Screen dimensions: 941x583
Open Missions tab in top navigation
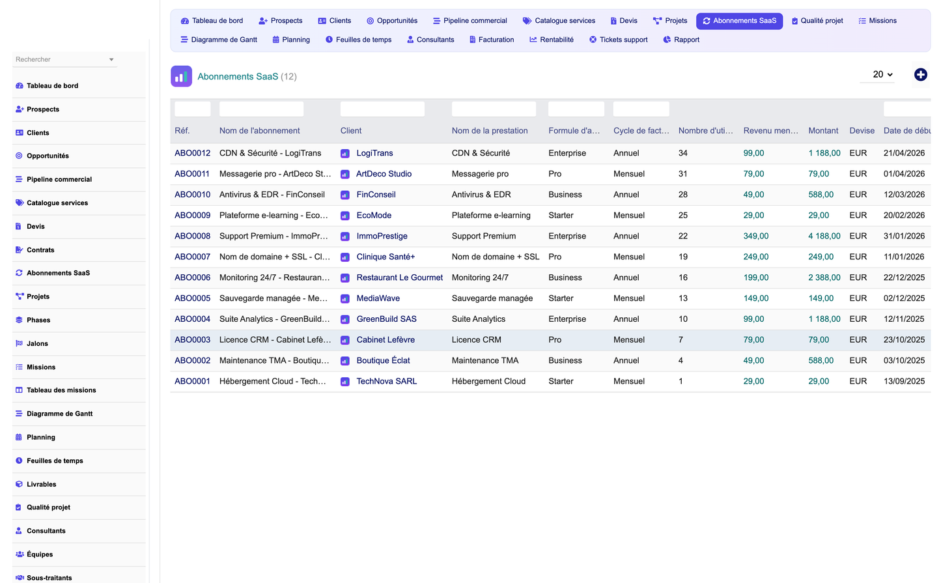(877, 21)
